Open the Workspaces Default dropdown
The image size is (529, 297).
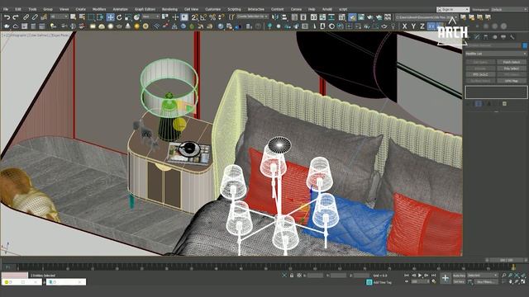[x=509, y=9]
